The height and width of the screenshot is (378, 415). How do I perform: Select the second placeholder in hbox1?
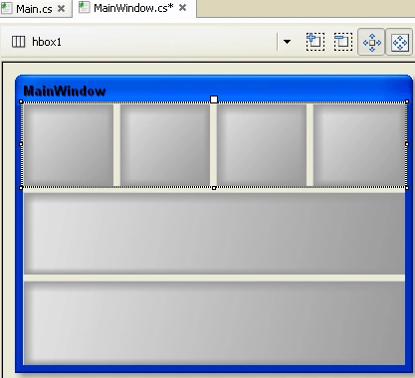click(165, 145)
